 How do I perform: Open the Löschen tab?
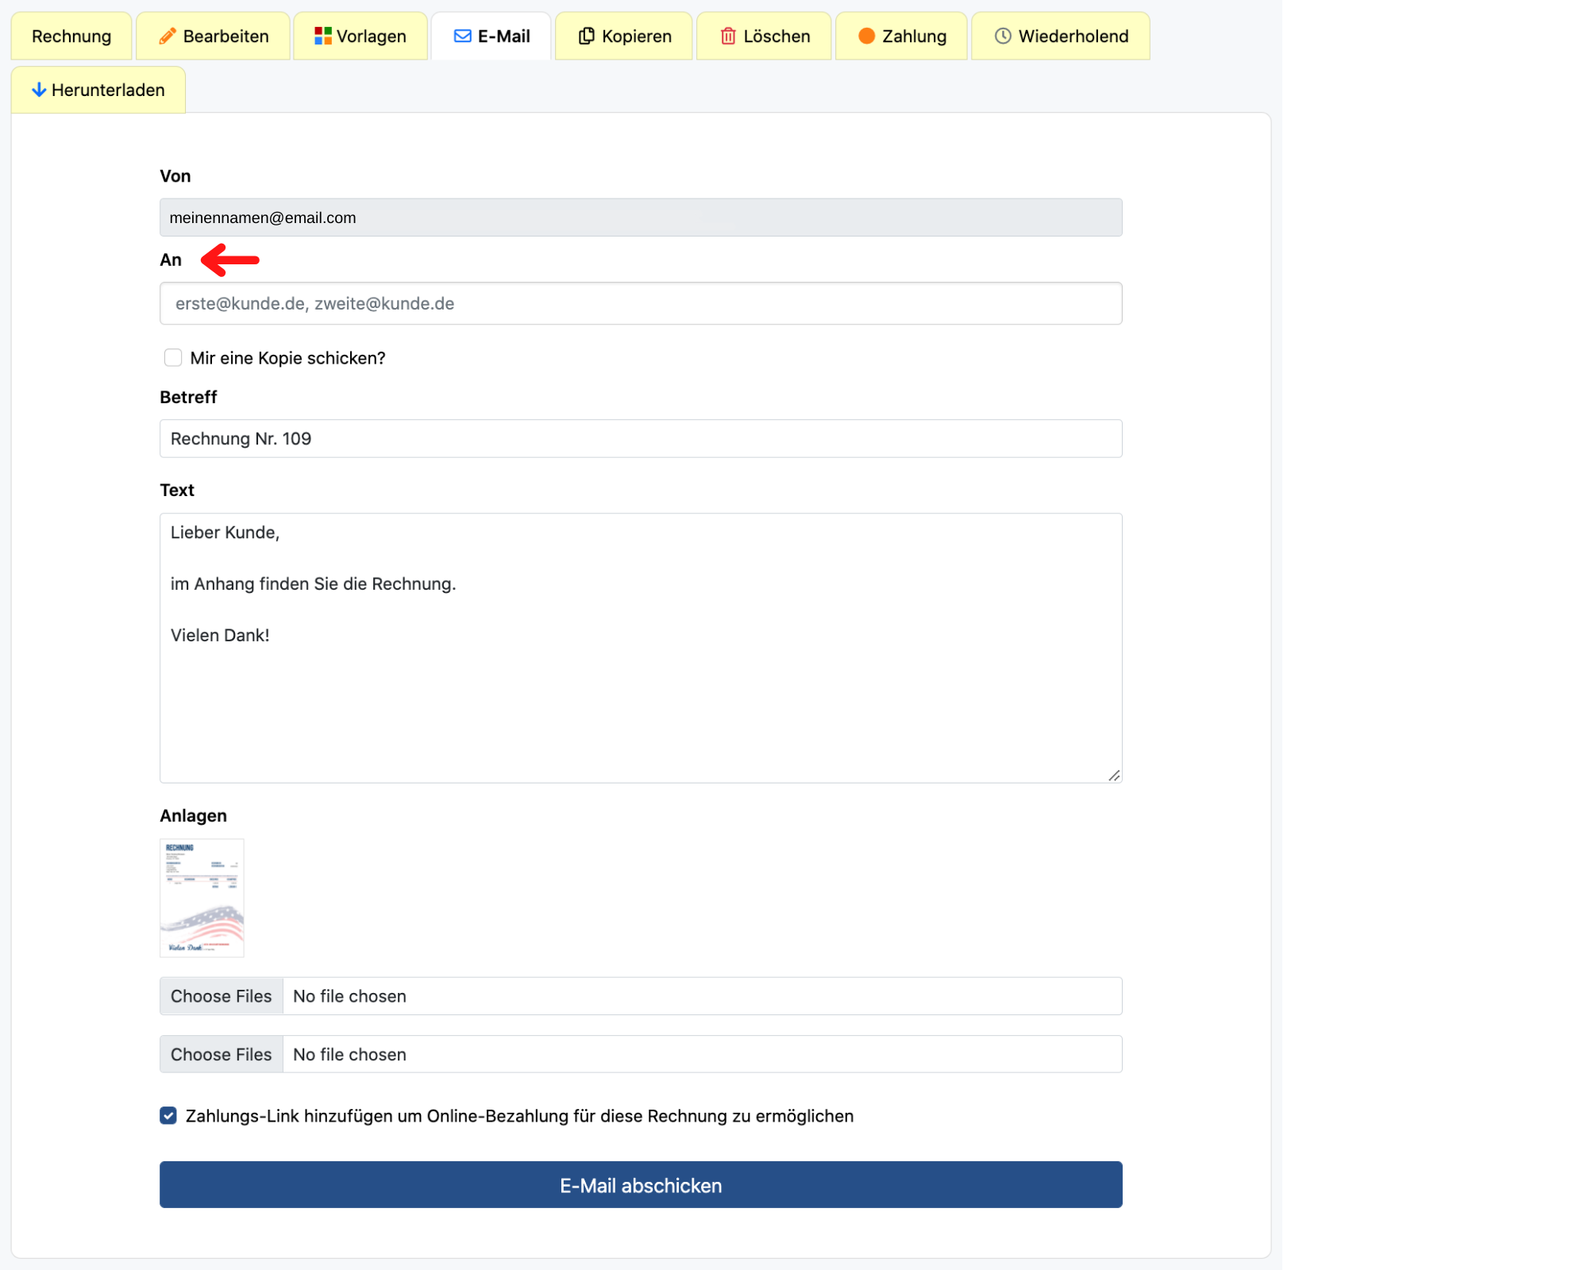(x=764, y=36)
